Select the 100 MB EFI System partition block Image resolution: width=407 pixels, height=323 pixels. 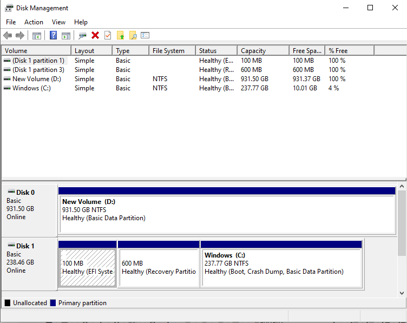click(x=88, y=264)
